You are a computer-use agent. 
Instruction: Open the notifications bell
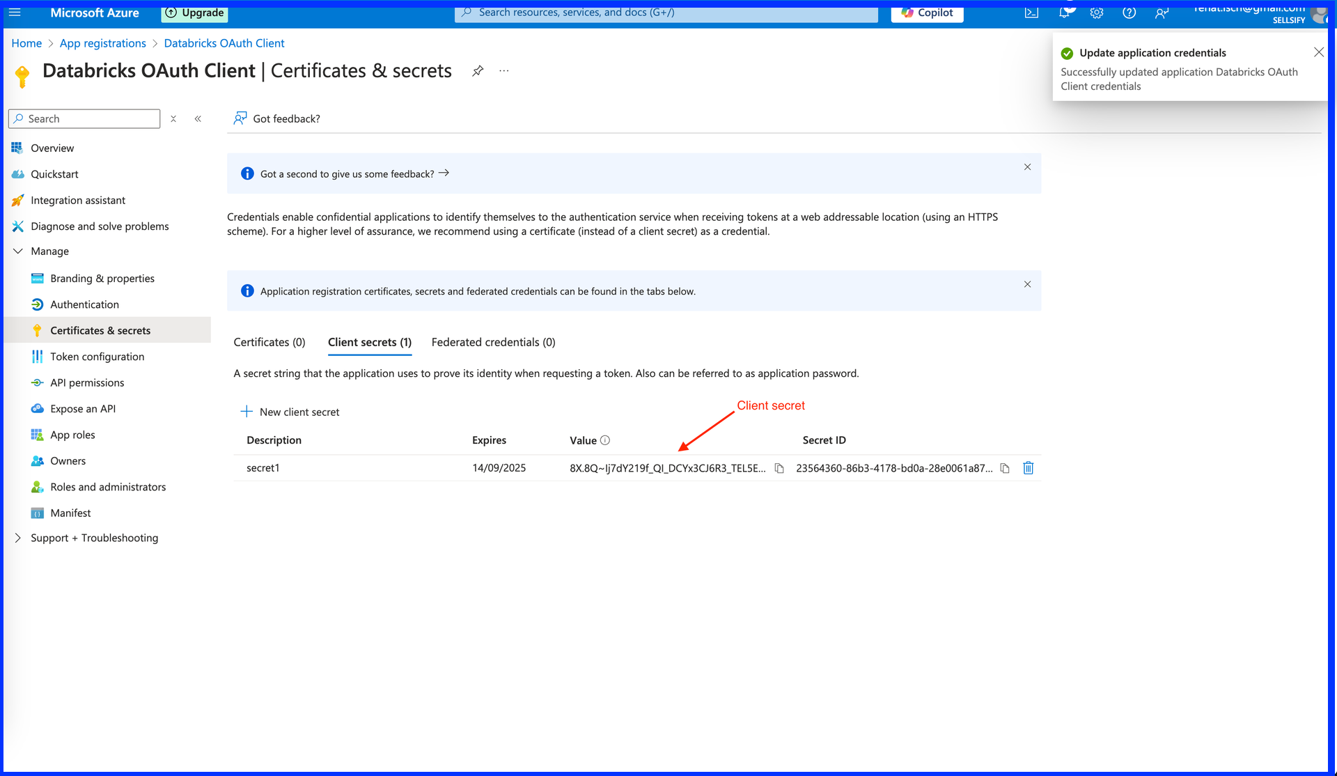(x=1065, y=13)
